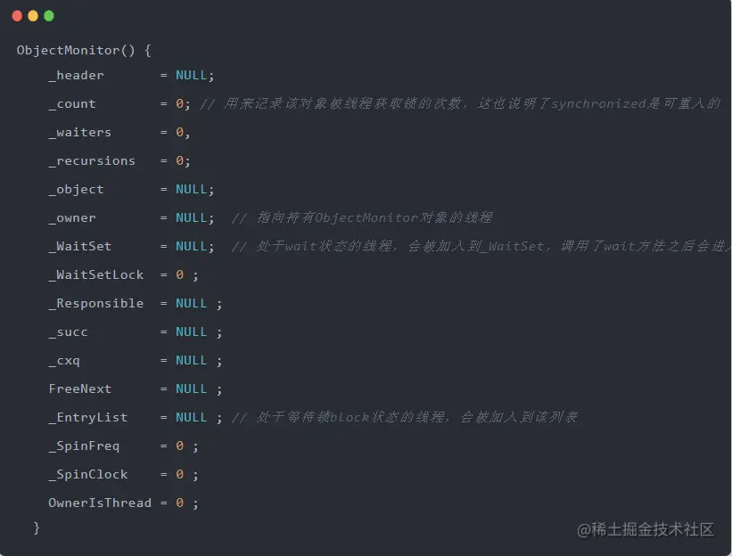The width and height of the screenshot is (732, 556).
Task: Click the _EntryList field name
Action: [x=87, y=418]
